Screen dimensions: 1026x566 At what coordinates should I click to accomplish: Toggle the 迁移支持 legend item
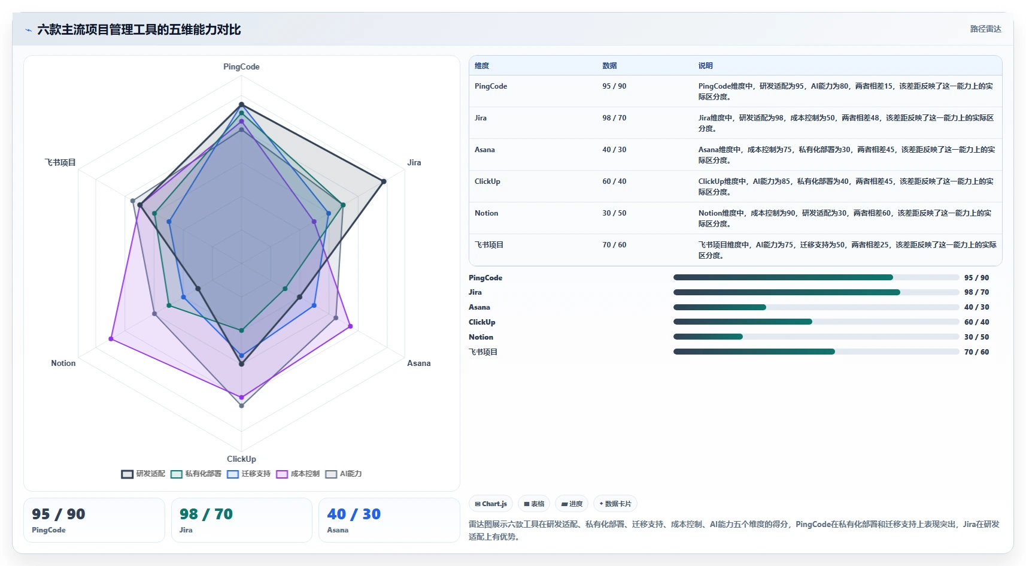pos(249,474)
